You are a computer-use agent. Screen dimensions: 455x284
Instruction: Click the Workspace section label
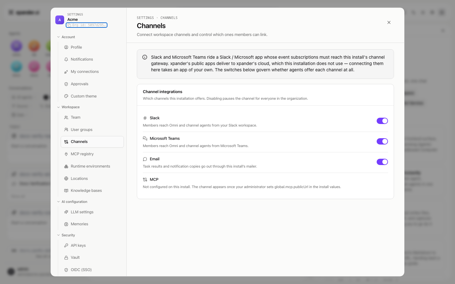click(70, 107)
